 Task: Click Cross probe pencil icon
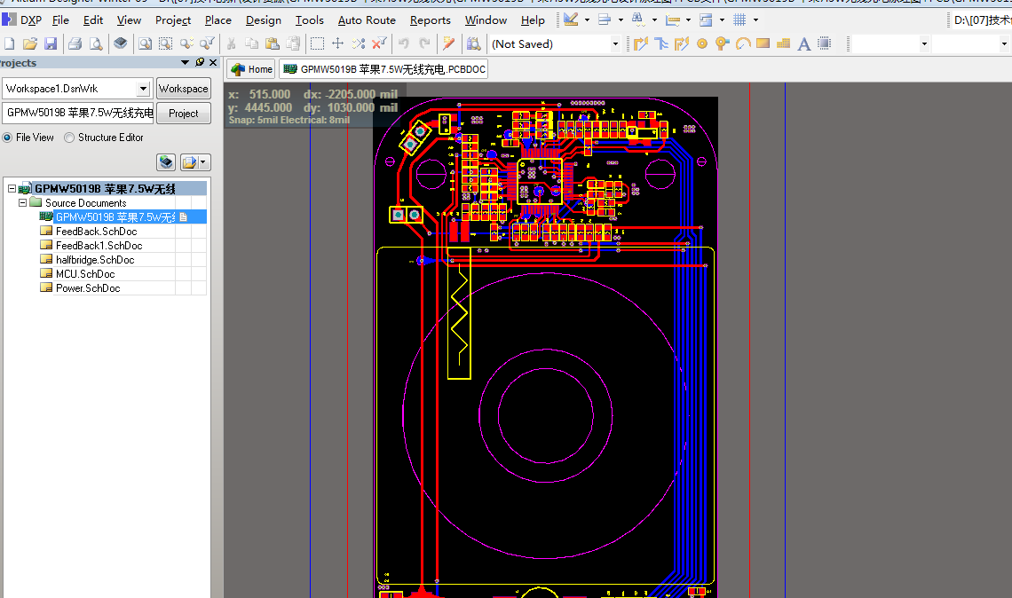click(x=448, y=43)
